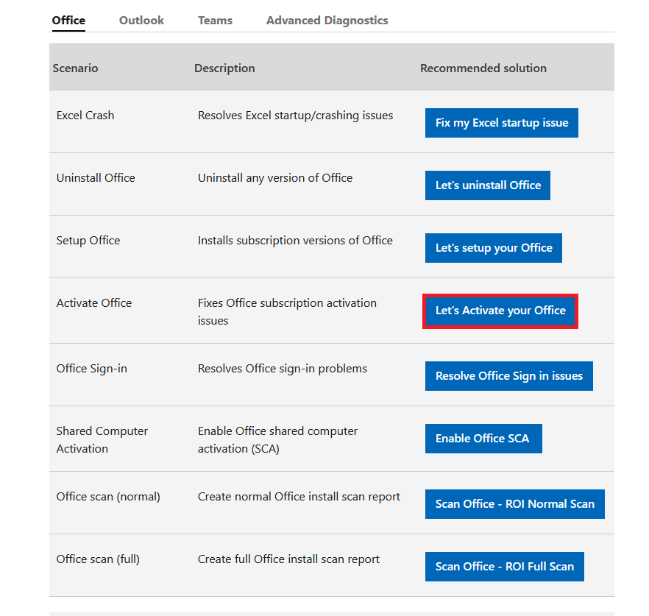
Task: Click Fix my Excel startup issue button
Action: click(x=502, y=123)
